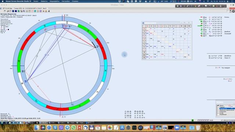Open the Movavi Screen Recorder Studio app menu
The image size is (235, 132).
[18, 1]
